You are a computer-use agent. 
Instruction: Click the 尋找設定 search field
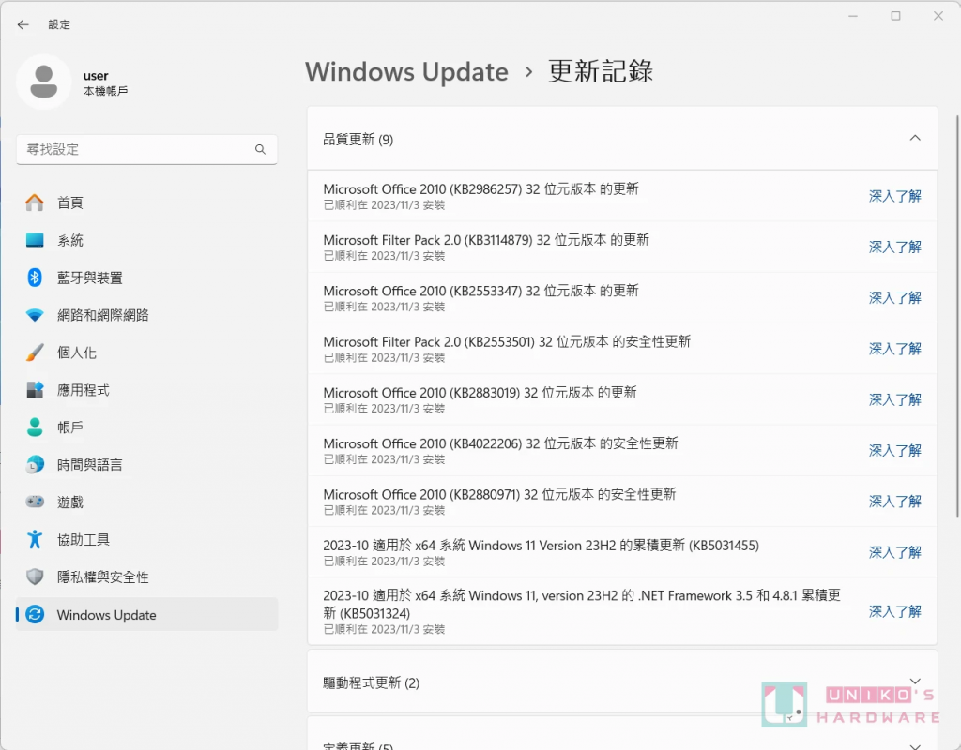click(147, 149)
